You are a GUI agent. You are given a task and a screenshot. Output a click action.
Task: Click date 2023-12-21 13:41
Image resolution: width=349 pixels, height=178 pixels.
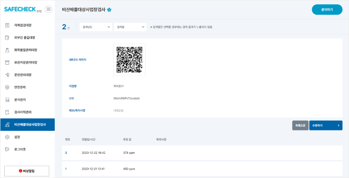coord(93,169)
